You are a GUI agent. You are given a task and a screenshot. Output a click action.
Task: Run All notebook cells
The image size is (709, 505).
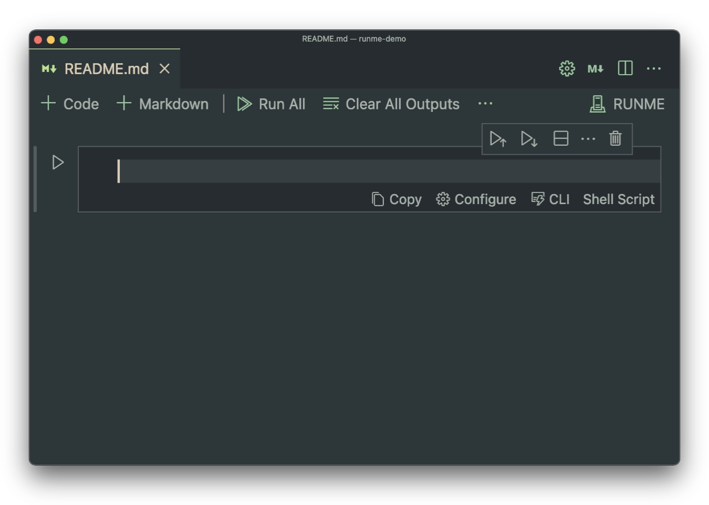[x=271, y=104]
